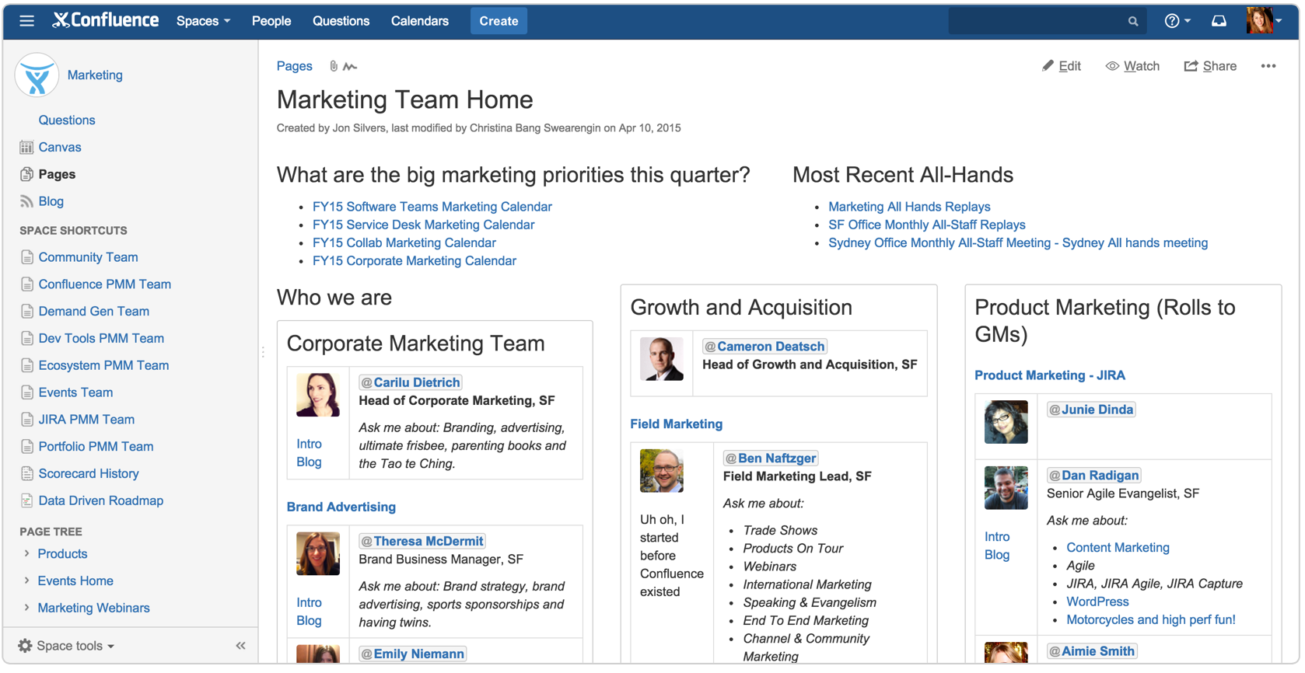Click Cameron Deatsch's profile photo

(x=661, y=359)
